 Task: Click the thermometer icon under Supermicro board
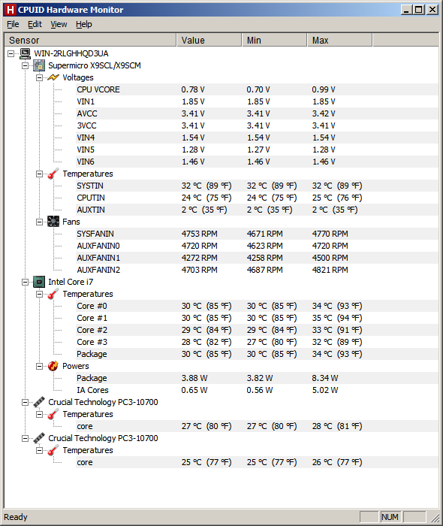click(x=53, y=174)
